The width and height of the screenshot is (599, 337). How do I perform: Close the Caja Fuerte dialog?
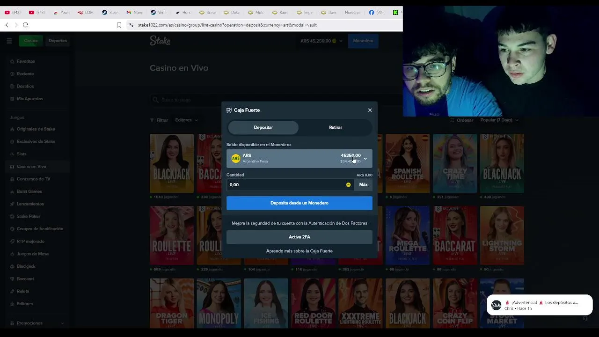click(x=370, y=110)
